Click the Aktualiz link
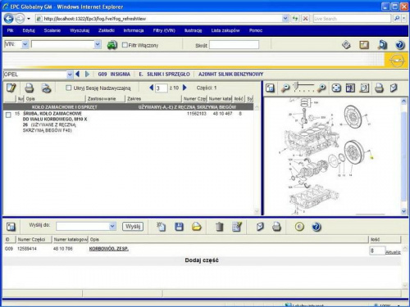Screen dimensions: 410x307 [x=393, y=252]
